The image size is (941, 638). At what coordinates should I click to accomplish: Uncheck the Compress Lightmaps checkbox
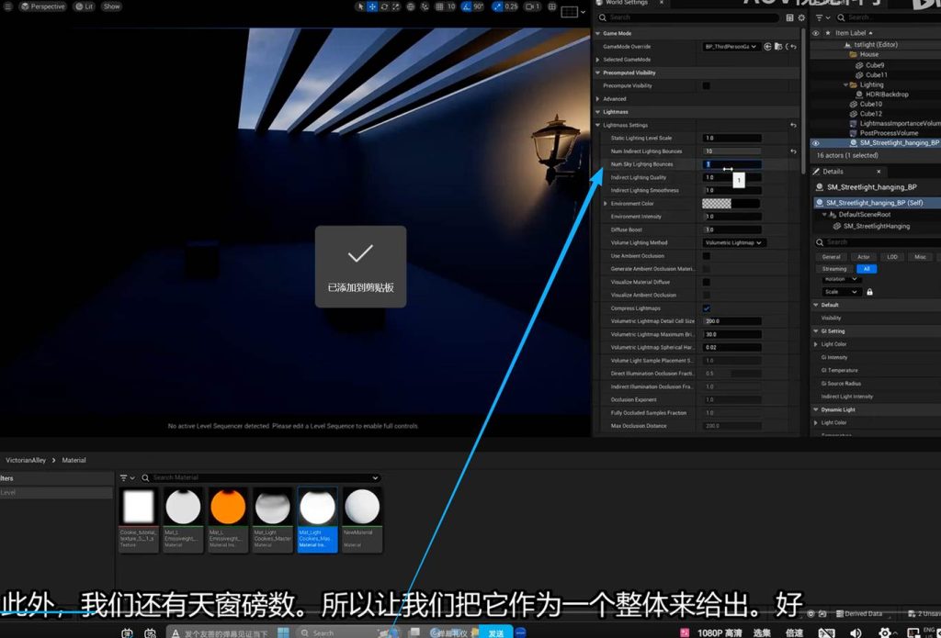(x=706, y=308)
